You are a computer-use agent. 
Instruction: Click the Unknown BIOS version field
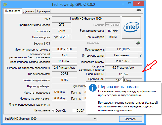point(93,43)
